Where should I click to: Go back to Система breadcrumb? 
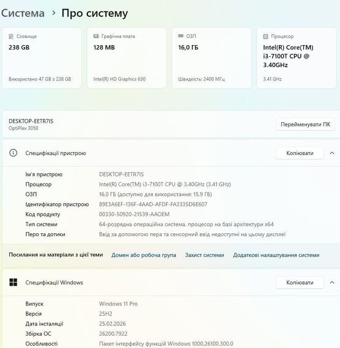tap(23, 13)
